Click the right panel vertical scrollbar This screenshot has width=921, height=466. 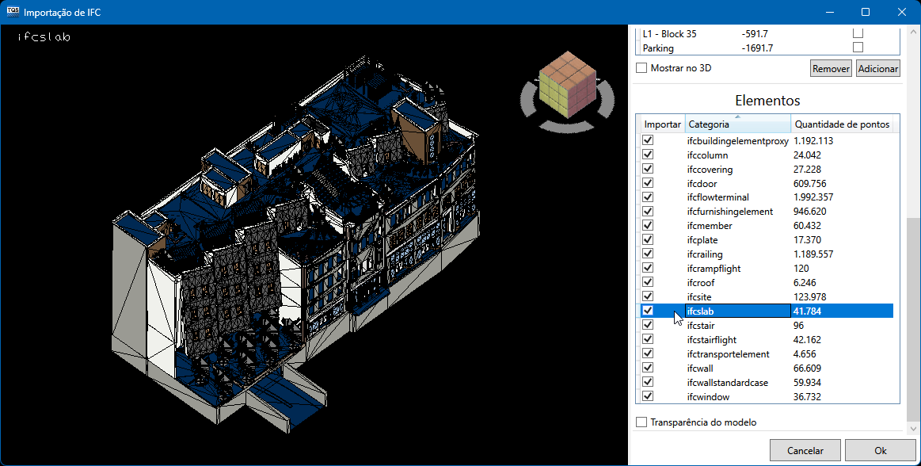tap(912, 317)
